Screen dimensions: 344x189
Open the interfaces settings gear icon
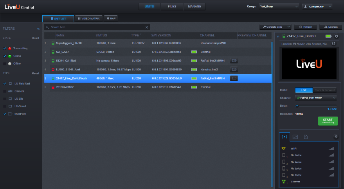336,137
